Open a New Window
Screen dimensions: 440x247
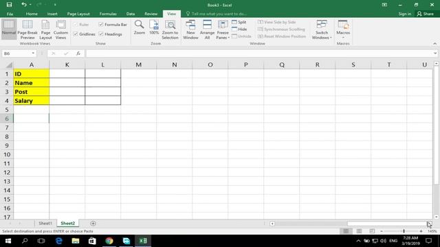coord(190,30)
